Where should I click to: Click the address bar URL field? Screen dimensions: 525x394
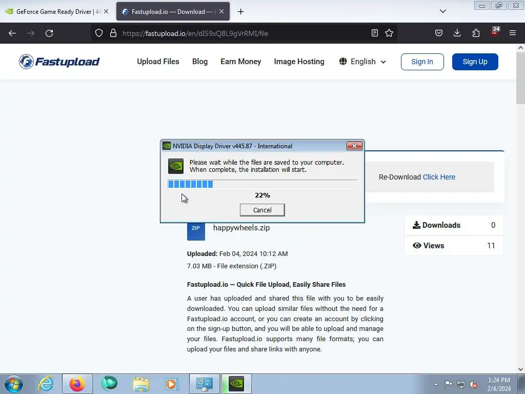tap(245, 33)
